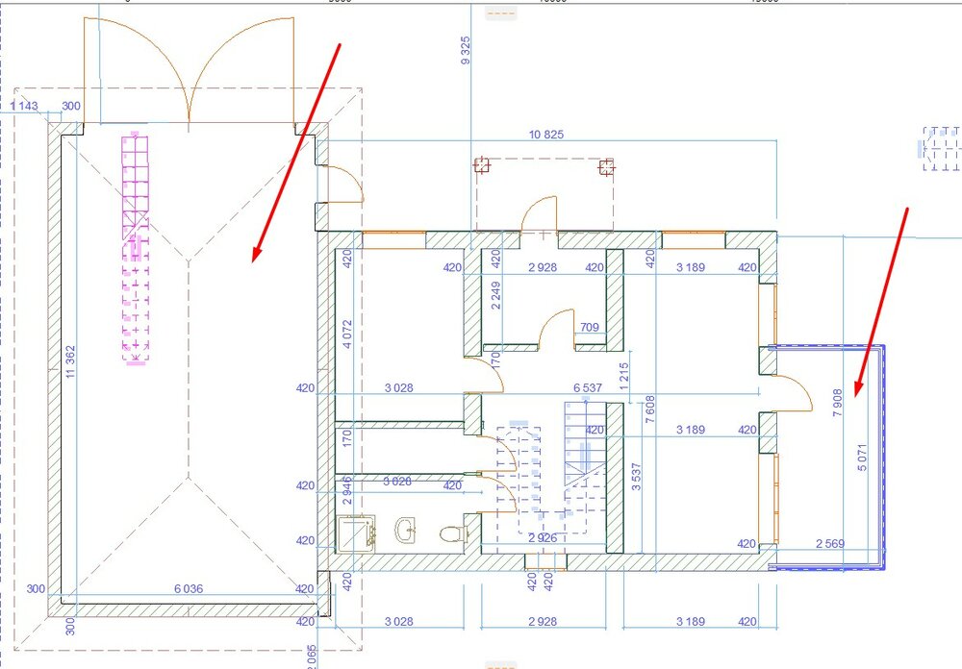The image size is (962, 669).
Task: Click the 709 dimension text
Action: 589,327
